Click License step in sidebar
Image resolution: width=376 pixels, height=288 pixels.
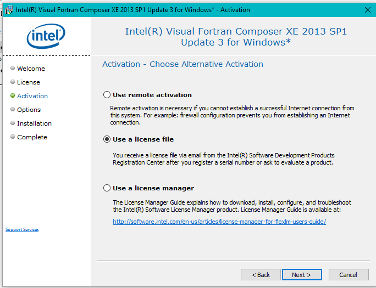[x=29, y=82]
